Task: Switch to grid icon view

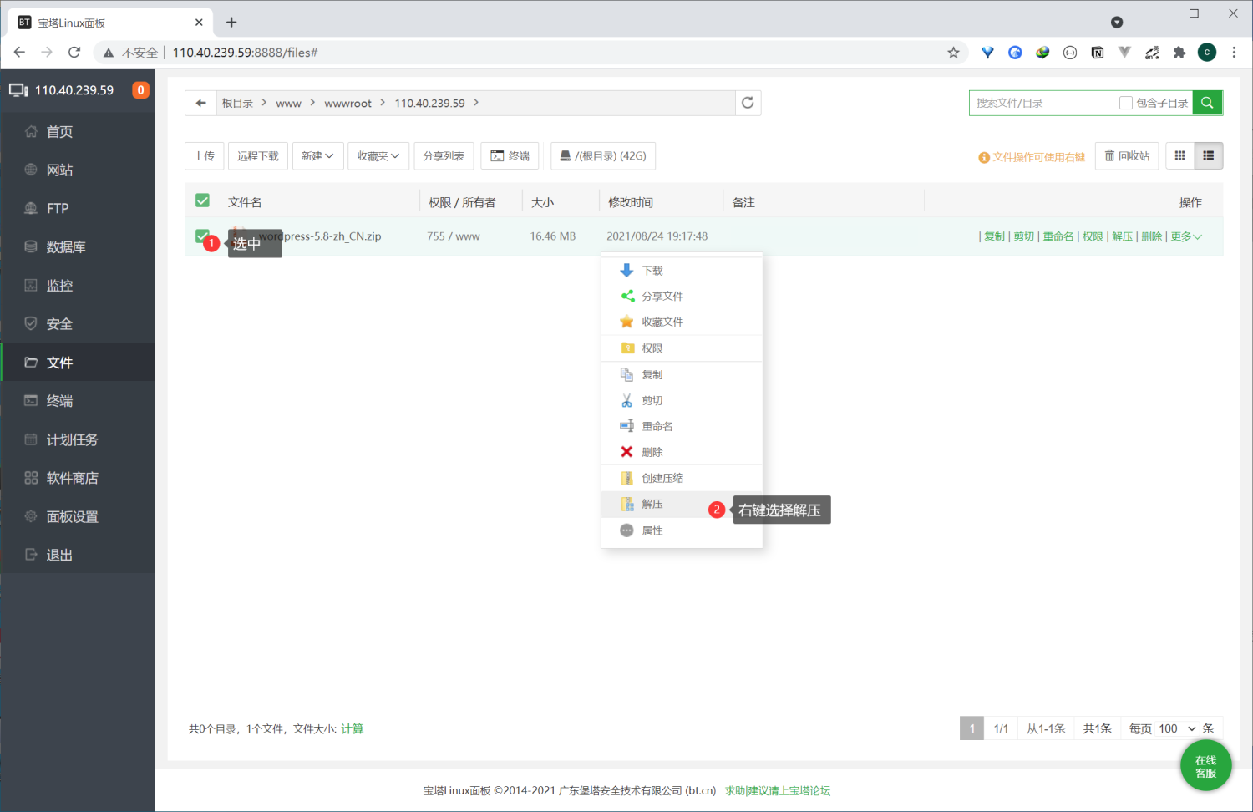Action: (x=1179, y=155)
